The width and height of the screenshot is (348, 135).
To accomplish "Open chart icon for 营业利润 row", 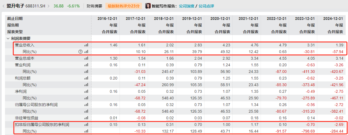I will pyautogui.click(x=86, y=65).
